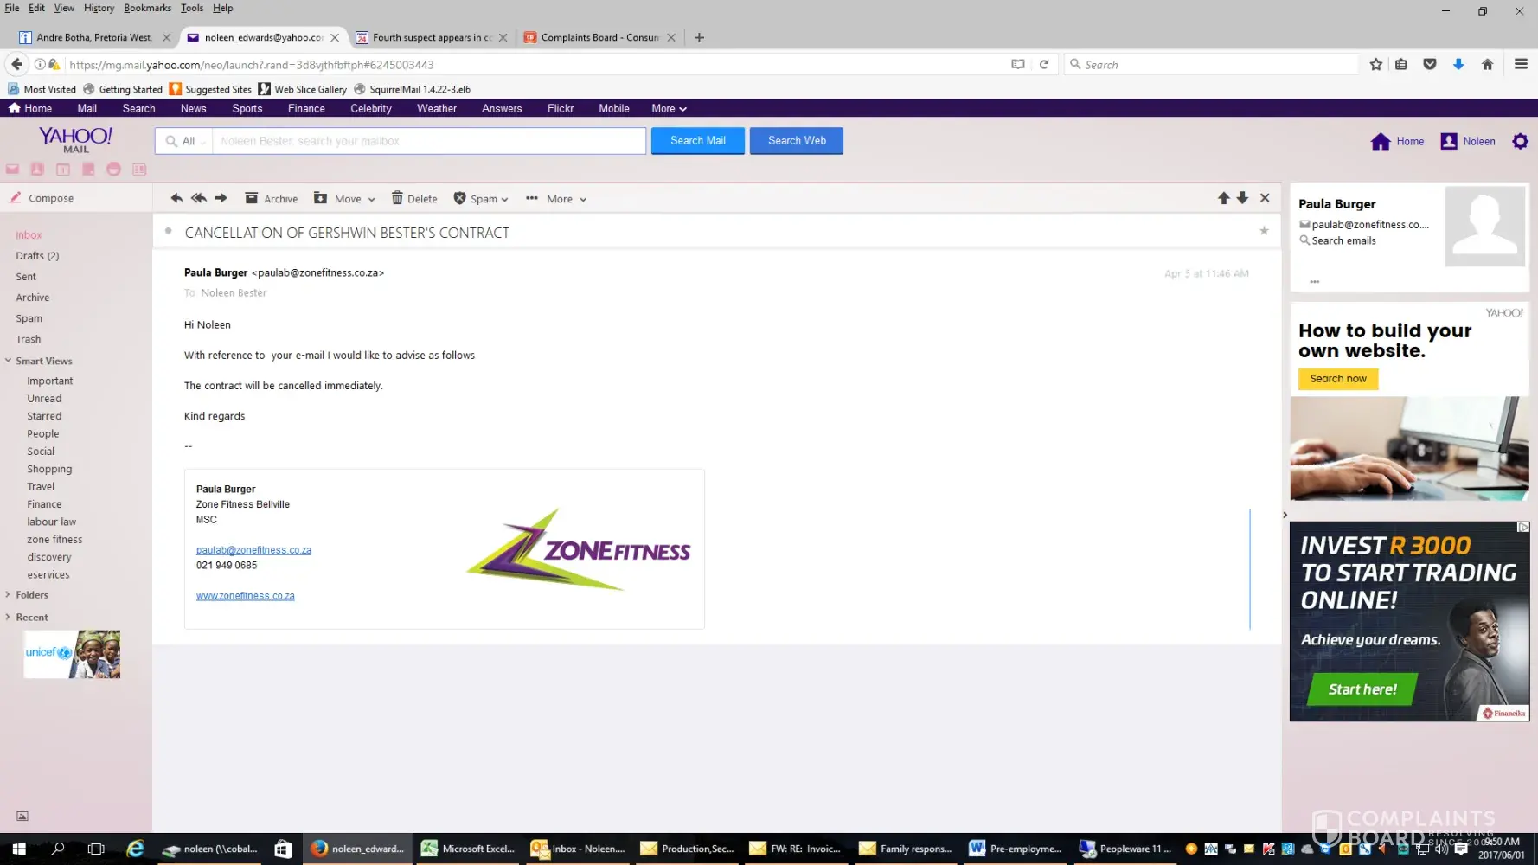Screen dimensions: 1538x865
Task: Open a new browser tab
Action: [699, 37]
